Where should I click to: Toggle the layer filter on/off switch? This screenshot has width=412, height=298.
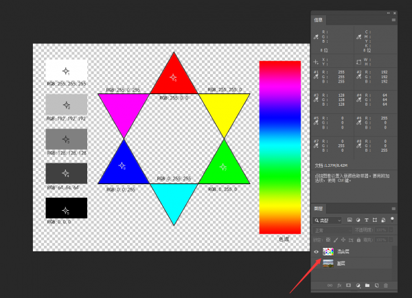pyautogui.click(x=393, y=220)
